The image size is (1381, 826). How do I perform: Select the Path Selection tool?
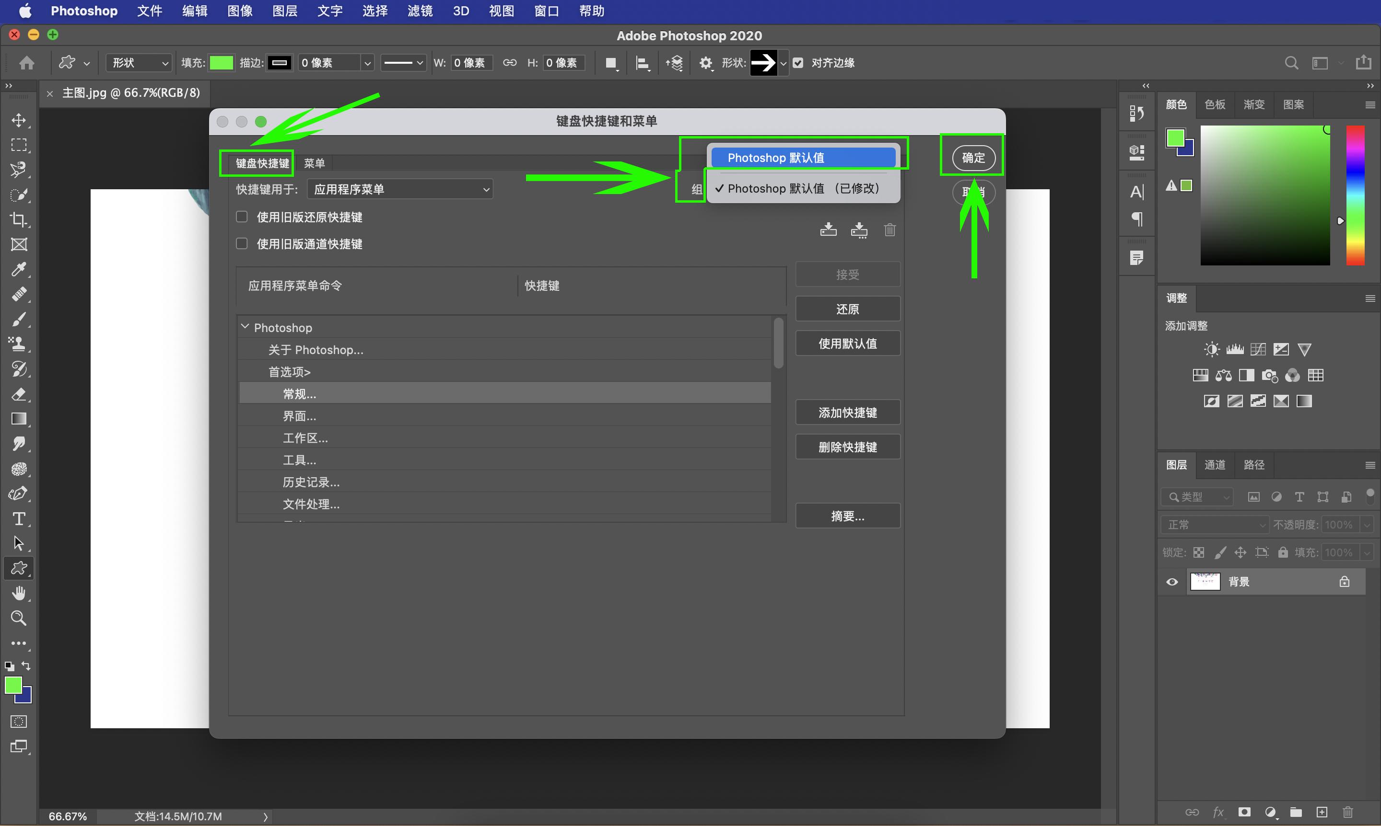click(19, 543)
